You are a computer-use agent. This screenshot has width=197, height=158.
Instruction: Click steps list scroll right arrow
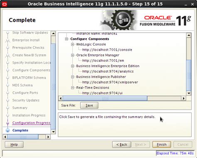pos(48,137)
